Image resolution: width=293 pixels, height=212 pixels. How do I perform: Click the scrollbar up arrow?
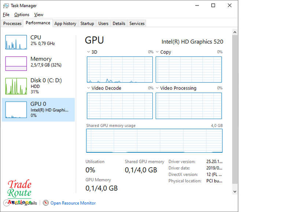[x=235, y=32]
